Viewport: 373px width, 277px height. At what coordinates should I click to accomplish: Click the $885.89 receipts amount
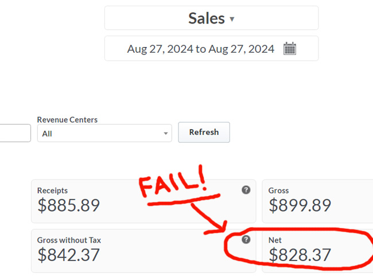(x=68, y=205)
